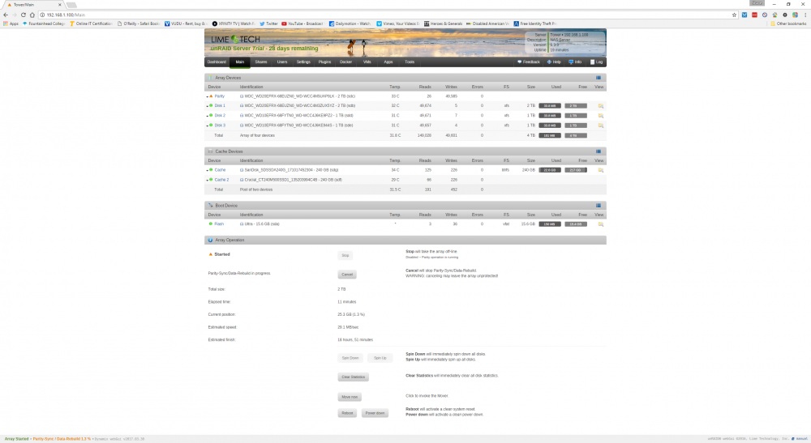
Task: Browse Cache contents via View icon
Action: 600,170
